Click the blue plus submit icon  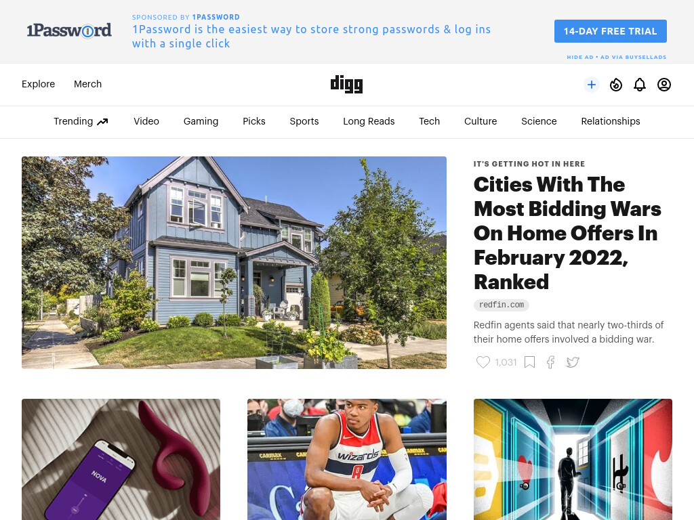(x=591, y=85)
